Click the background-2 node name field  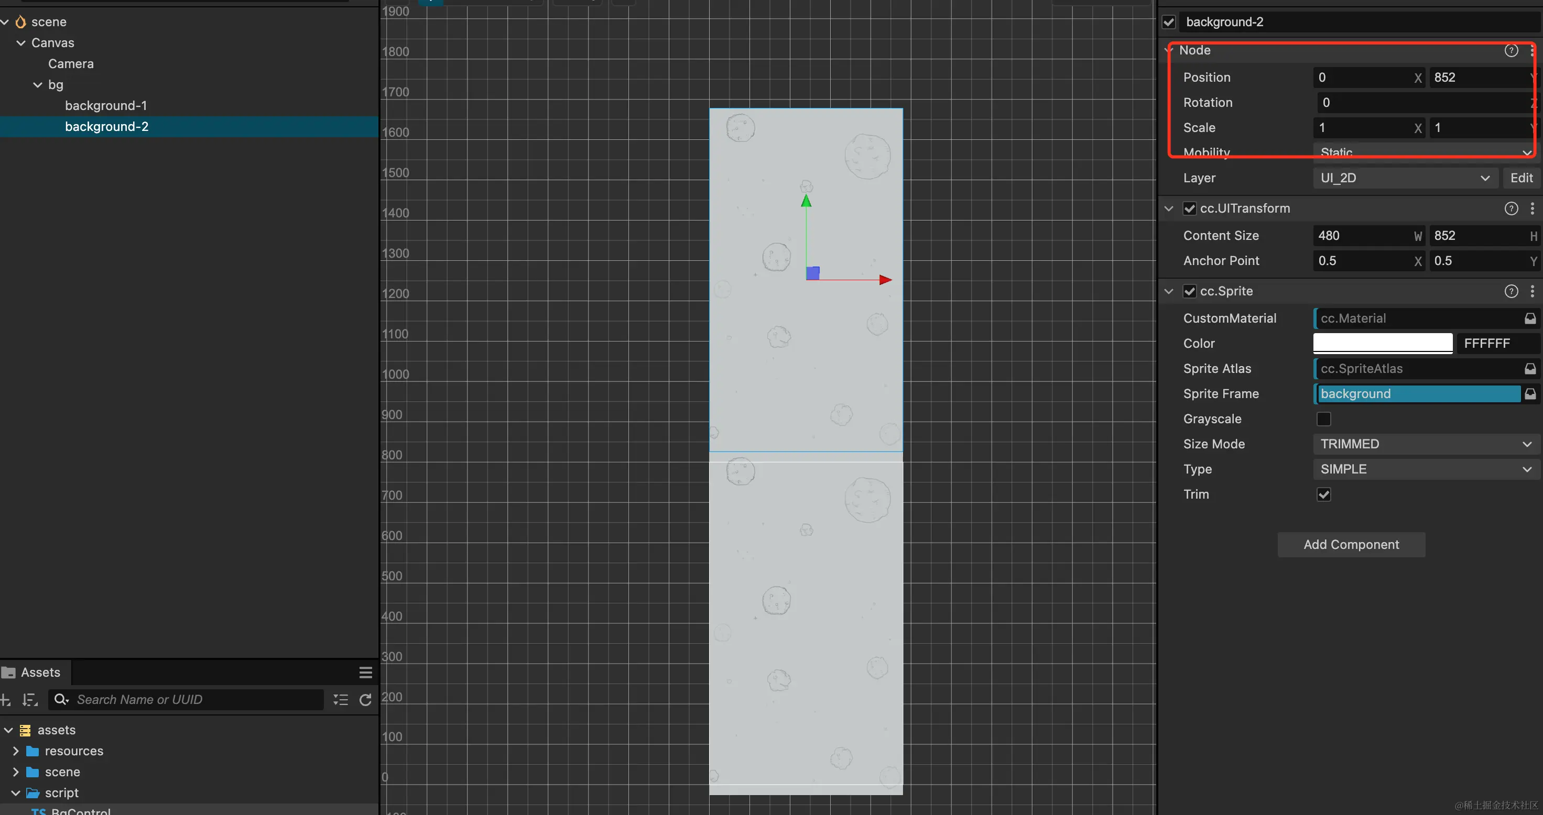1360,22
